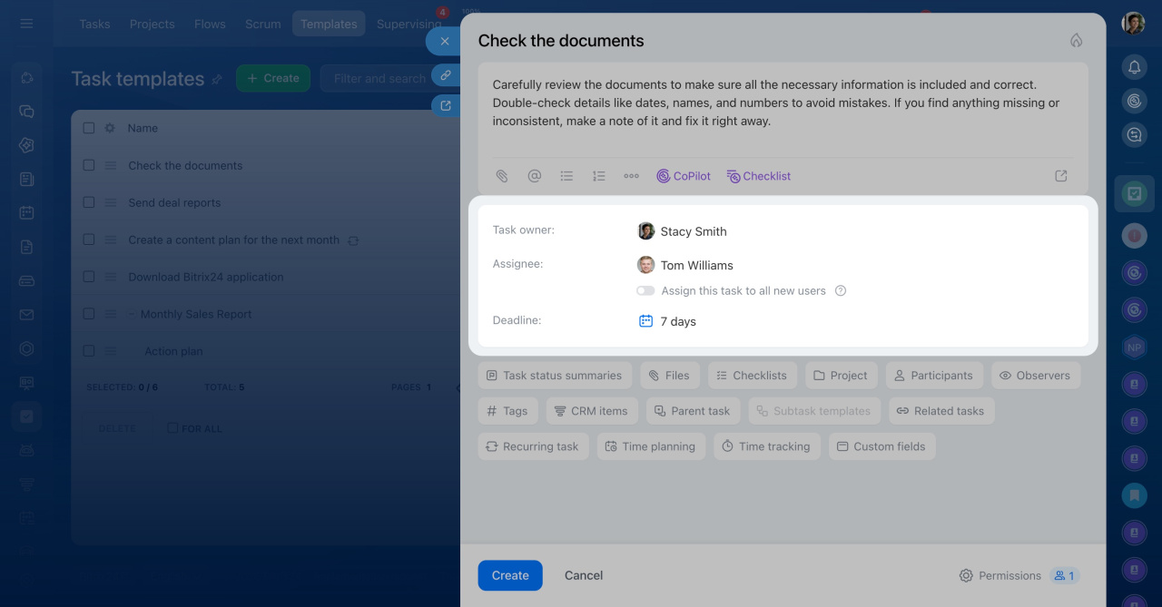
Task: Pin the Task templates page
Action: [216, 80]
